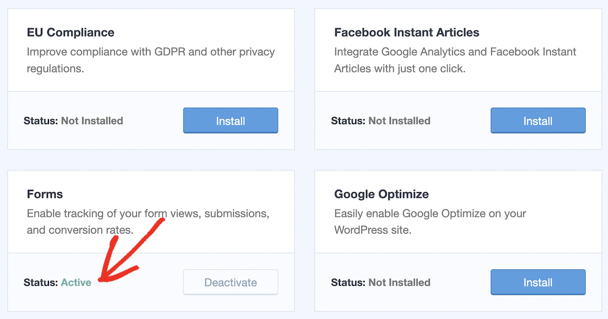Deactivate the Forms addon
The height and width of the screenshot is (319, 608).
tap(230, 282)
